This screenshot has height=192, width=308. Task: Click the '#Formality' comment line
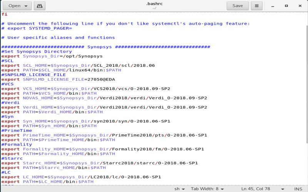tap(17, 145)
